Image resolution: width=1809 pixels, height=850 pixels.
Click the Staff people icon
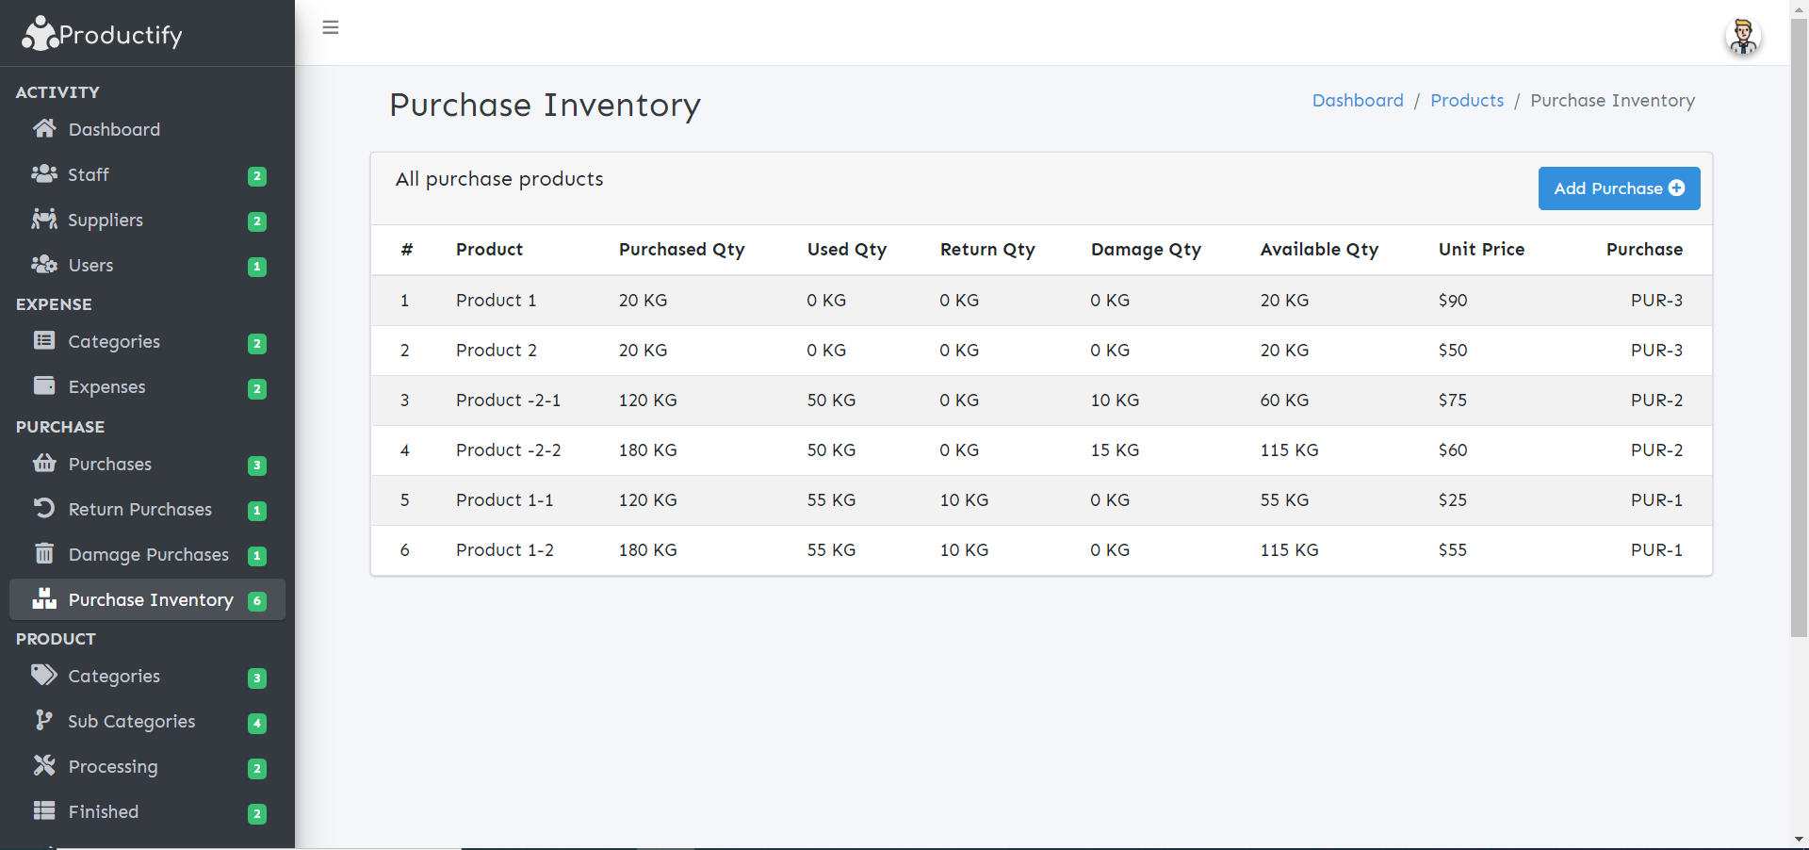tap(43, 173)
